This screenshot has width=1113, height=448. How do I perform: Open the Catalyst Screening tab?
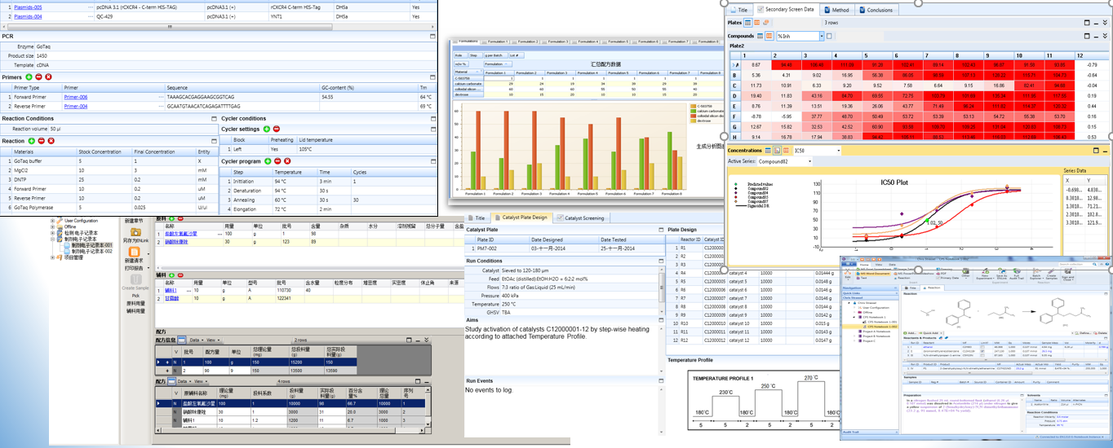point(580,217)
